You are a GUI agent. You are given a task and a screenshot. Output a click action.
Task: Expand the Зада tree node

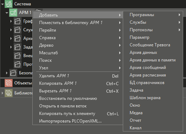tap(11, 47)
